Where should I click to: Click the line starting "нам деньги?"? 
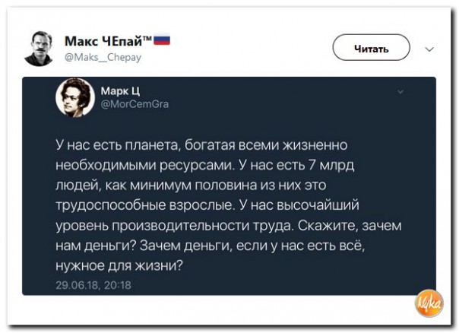point(207,246)
